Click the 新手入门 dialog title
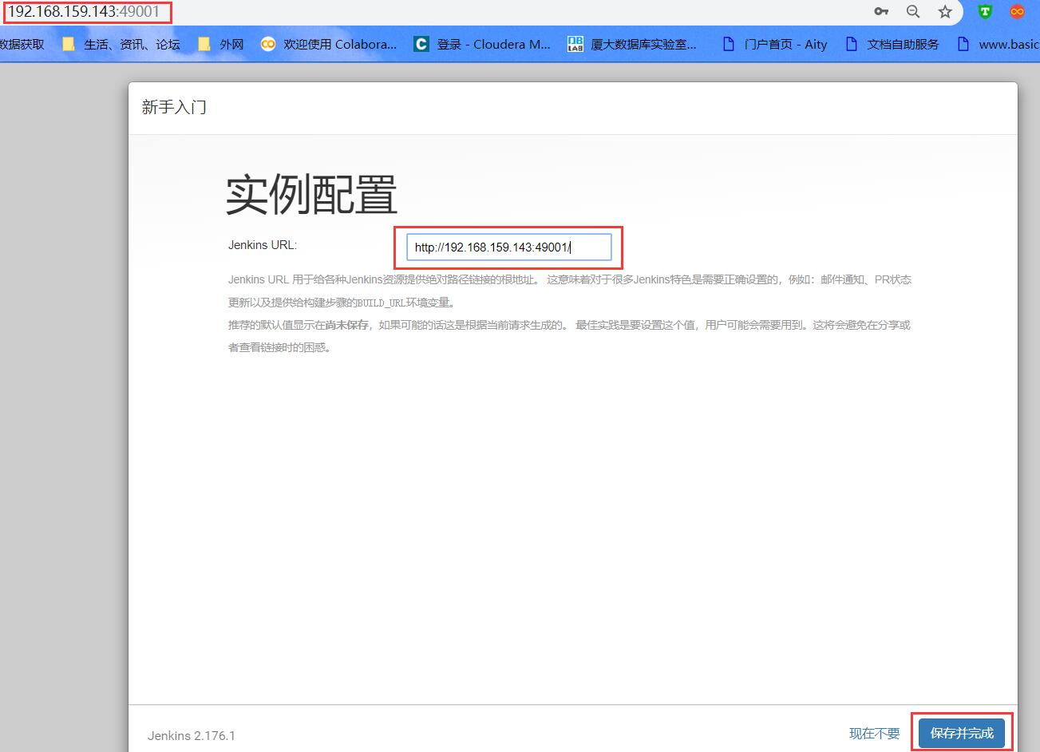Image resolution: width=1040 pixels, height=752 pixels. 174,107
